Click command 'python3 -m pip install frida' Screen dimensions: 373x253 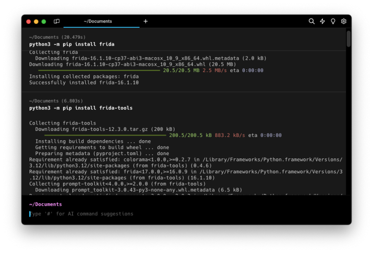click(72, 44)
